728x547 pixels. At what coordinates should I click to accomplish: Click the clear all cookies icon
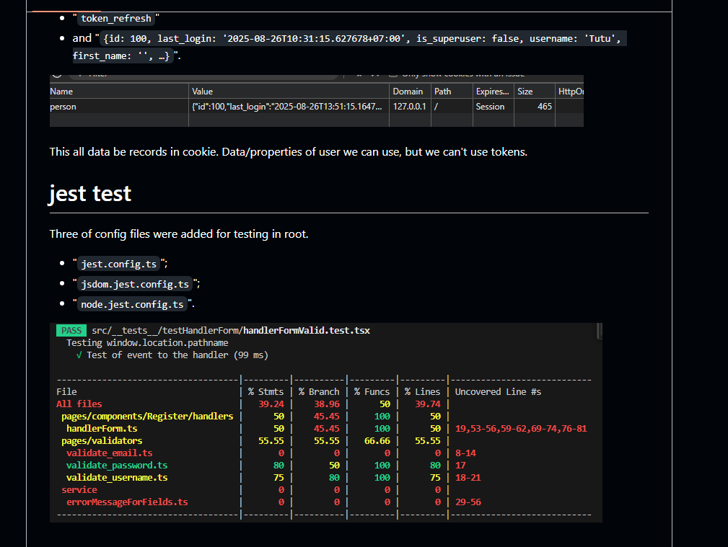click(x=56, y=74)
